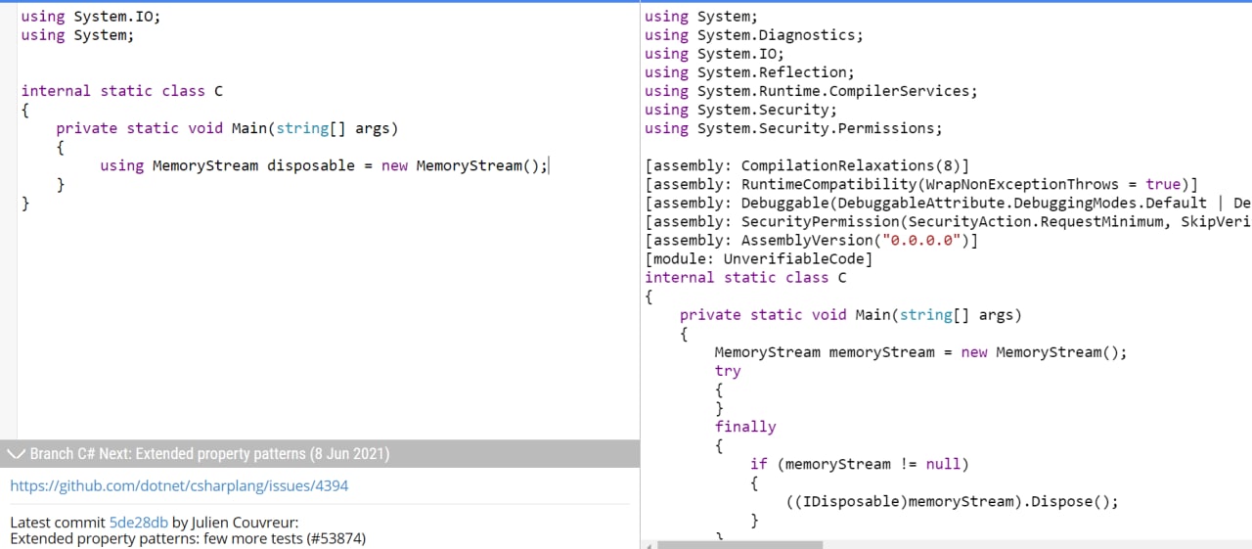Click 'using System.IO;' in left editor

[91, 16]
